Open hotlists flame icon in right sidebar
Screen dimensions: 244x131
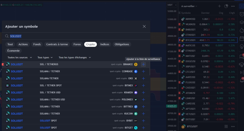[x=242, y=30]
